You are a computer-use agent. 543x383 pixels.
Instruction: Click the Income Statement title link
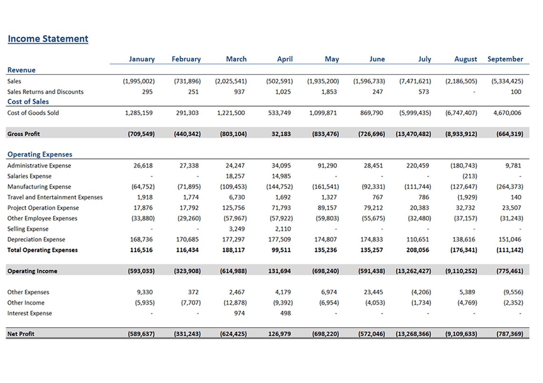[48, 39]
